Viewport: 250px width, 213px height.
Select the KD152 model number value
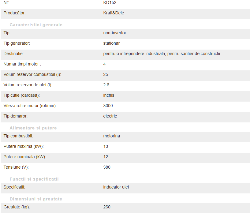110,2
